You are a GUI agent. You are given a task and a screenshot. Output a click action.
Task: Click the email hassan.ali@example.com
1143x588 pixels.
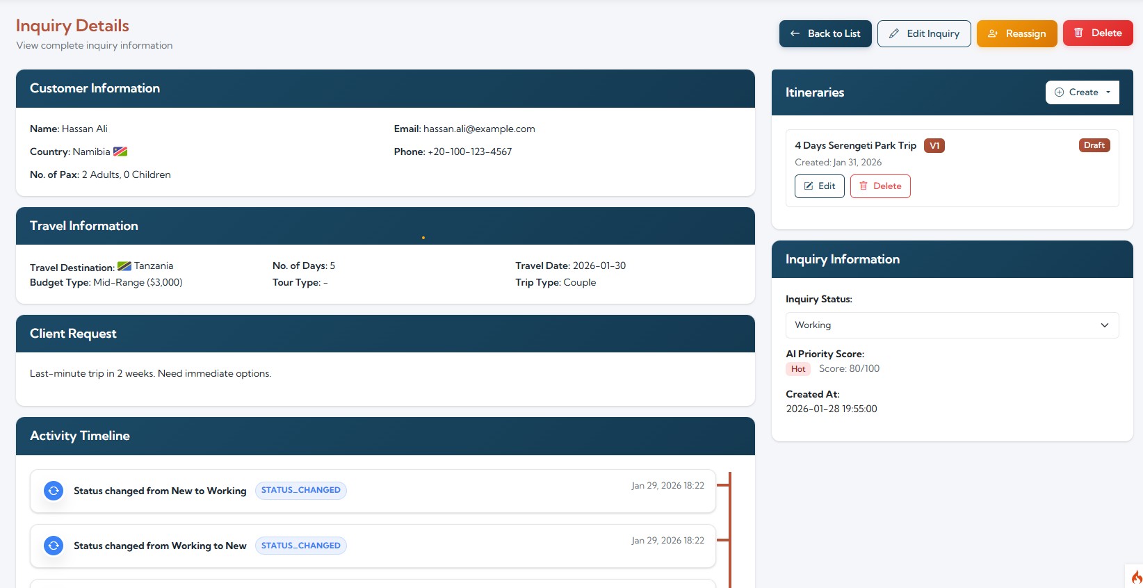(x=479, y=129)
